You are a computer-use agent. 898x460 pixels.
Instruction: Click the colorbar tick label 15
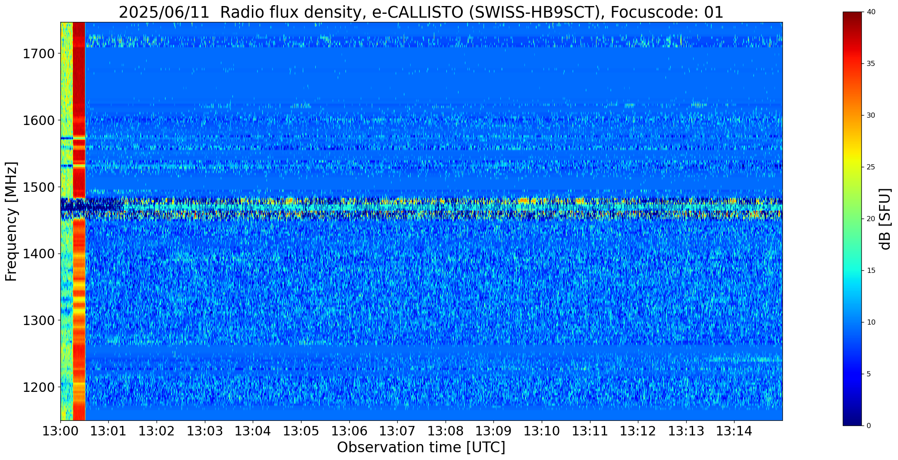[x=871, y=271]
